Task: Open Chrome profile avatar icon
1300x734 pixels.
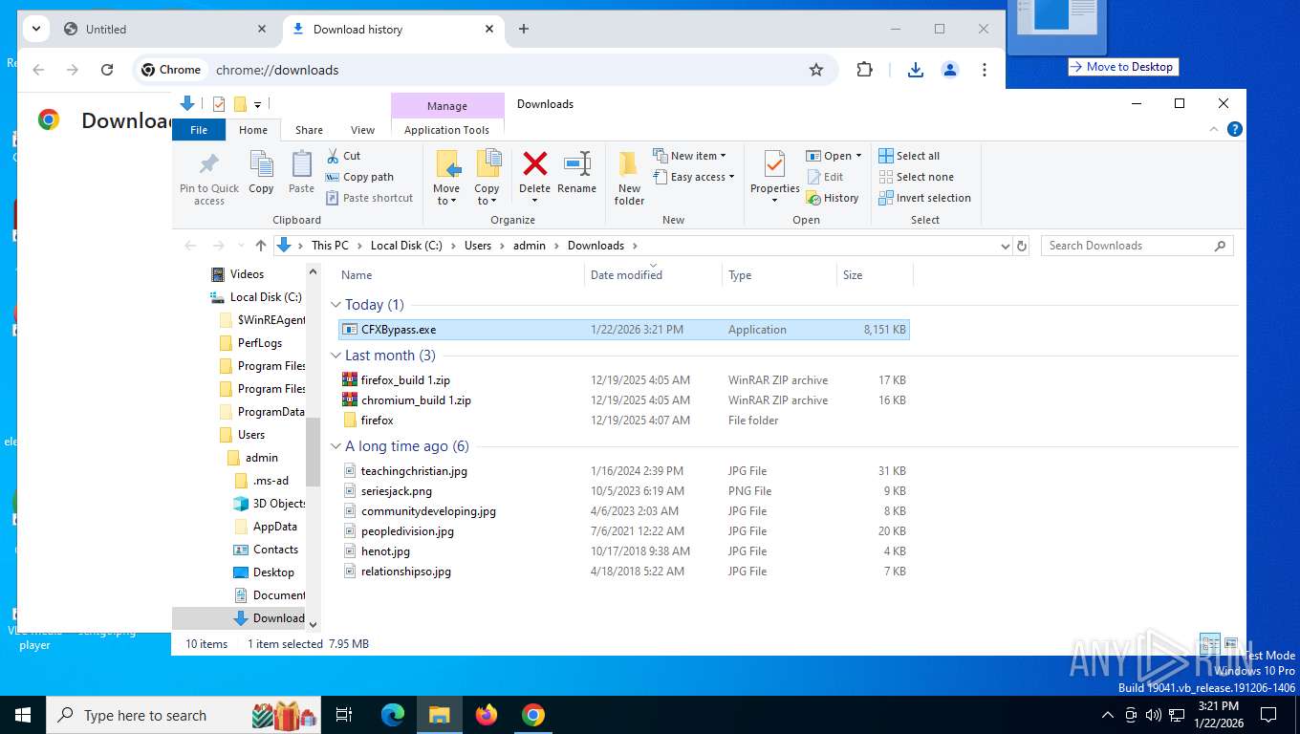Action: click(x=950, y=70)
